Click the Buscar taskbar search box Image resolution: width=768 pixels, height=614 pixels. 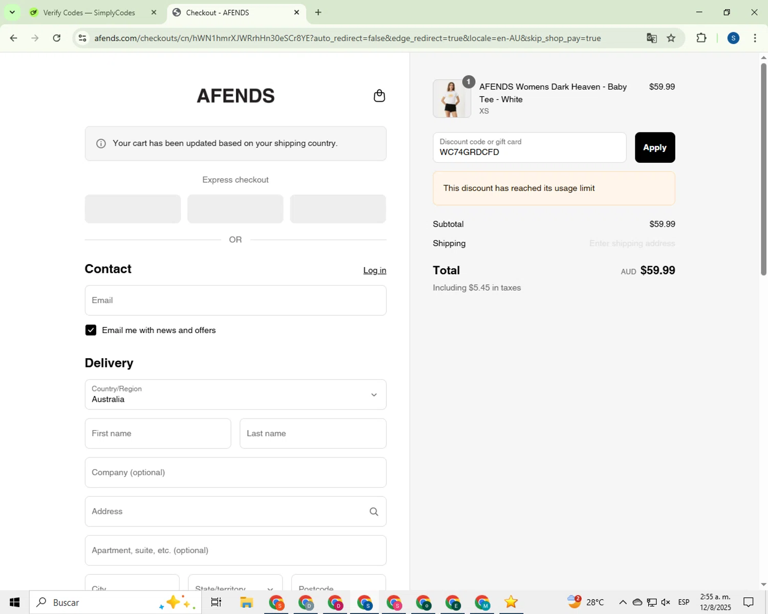point(116,602)
